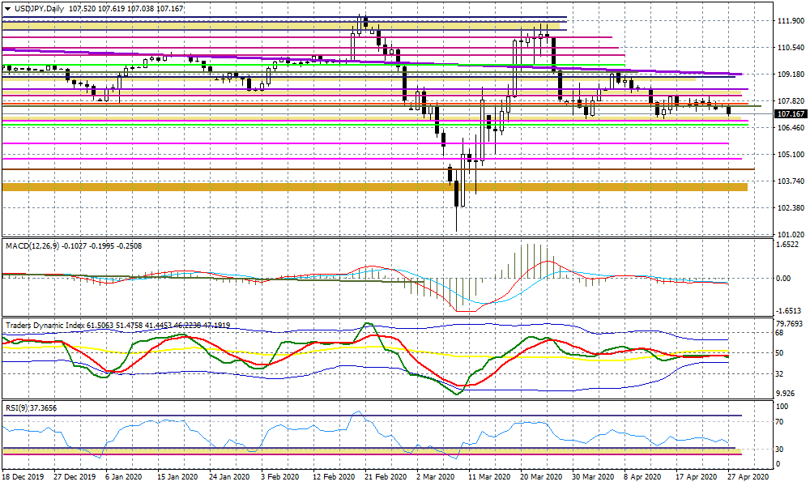Click the -1.6513 MACD scale value

pyautogui.click(x=789, y=311)
